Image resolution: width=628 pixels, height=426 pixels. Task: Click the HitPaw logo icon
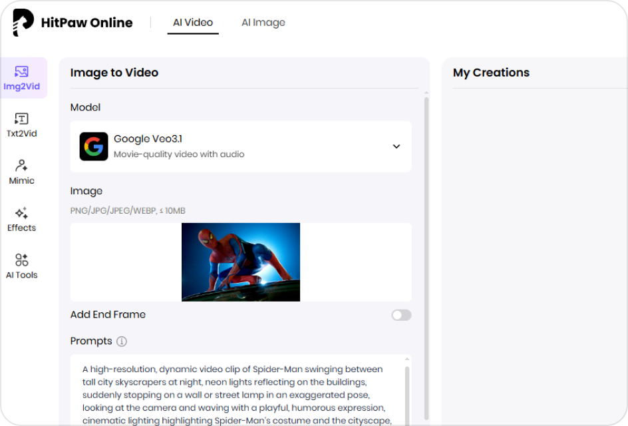coord(23,22)
